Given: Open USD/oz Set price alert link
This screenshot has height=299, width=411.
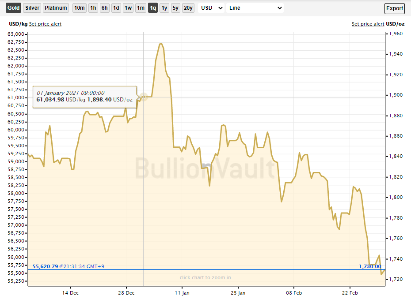Looking at the screenshot, I should point(368,24).
